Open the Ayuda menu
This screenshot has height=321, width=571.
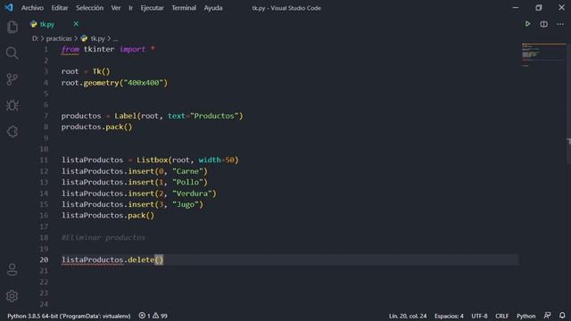coord(213,8)
